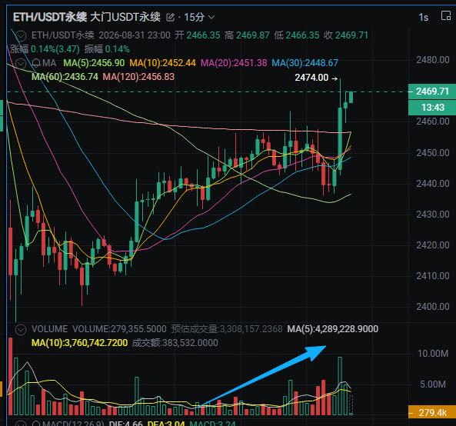The height and width of the screenshot is (426, 456).
Task: Click the chart layout window icon
Action: click(446, 15)
